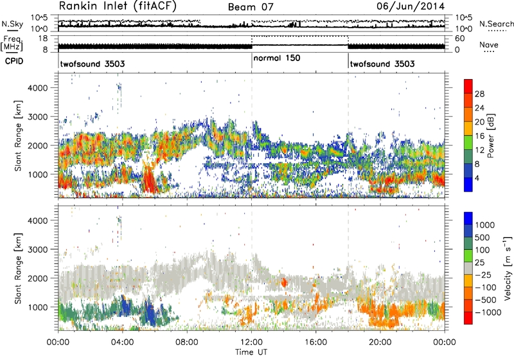This screenshot has width=514, height=356.
Task: Click the -25 value on Velocity colorbar
Action: pyautogui.click(x=483, y=275)
